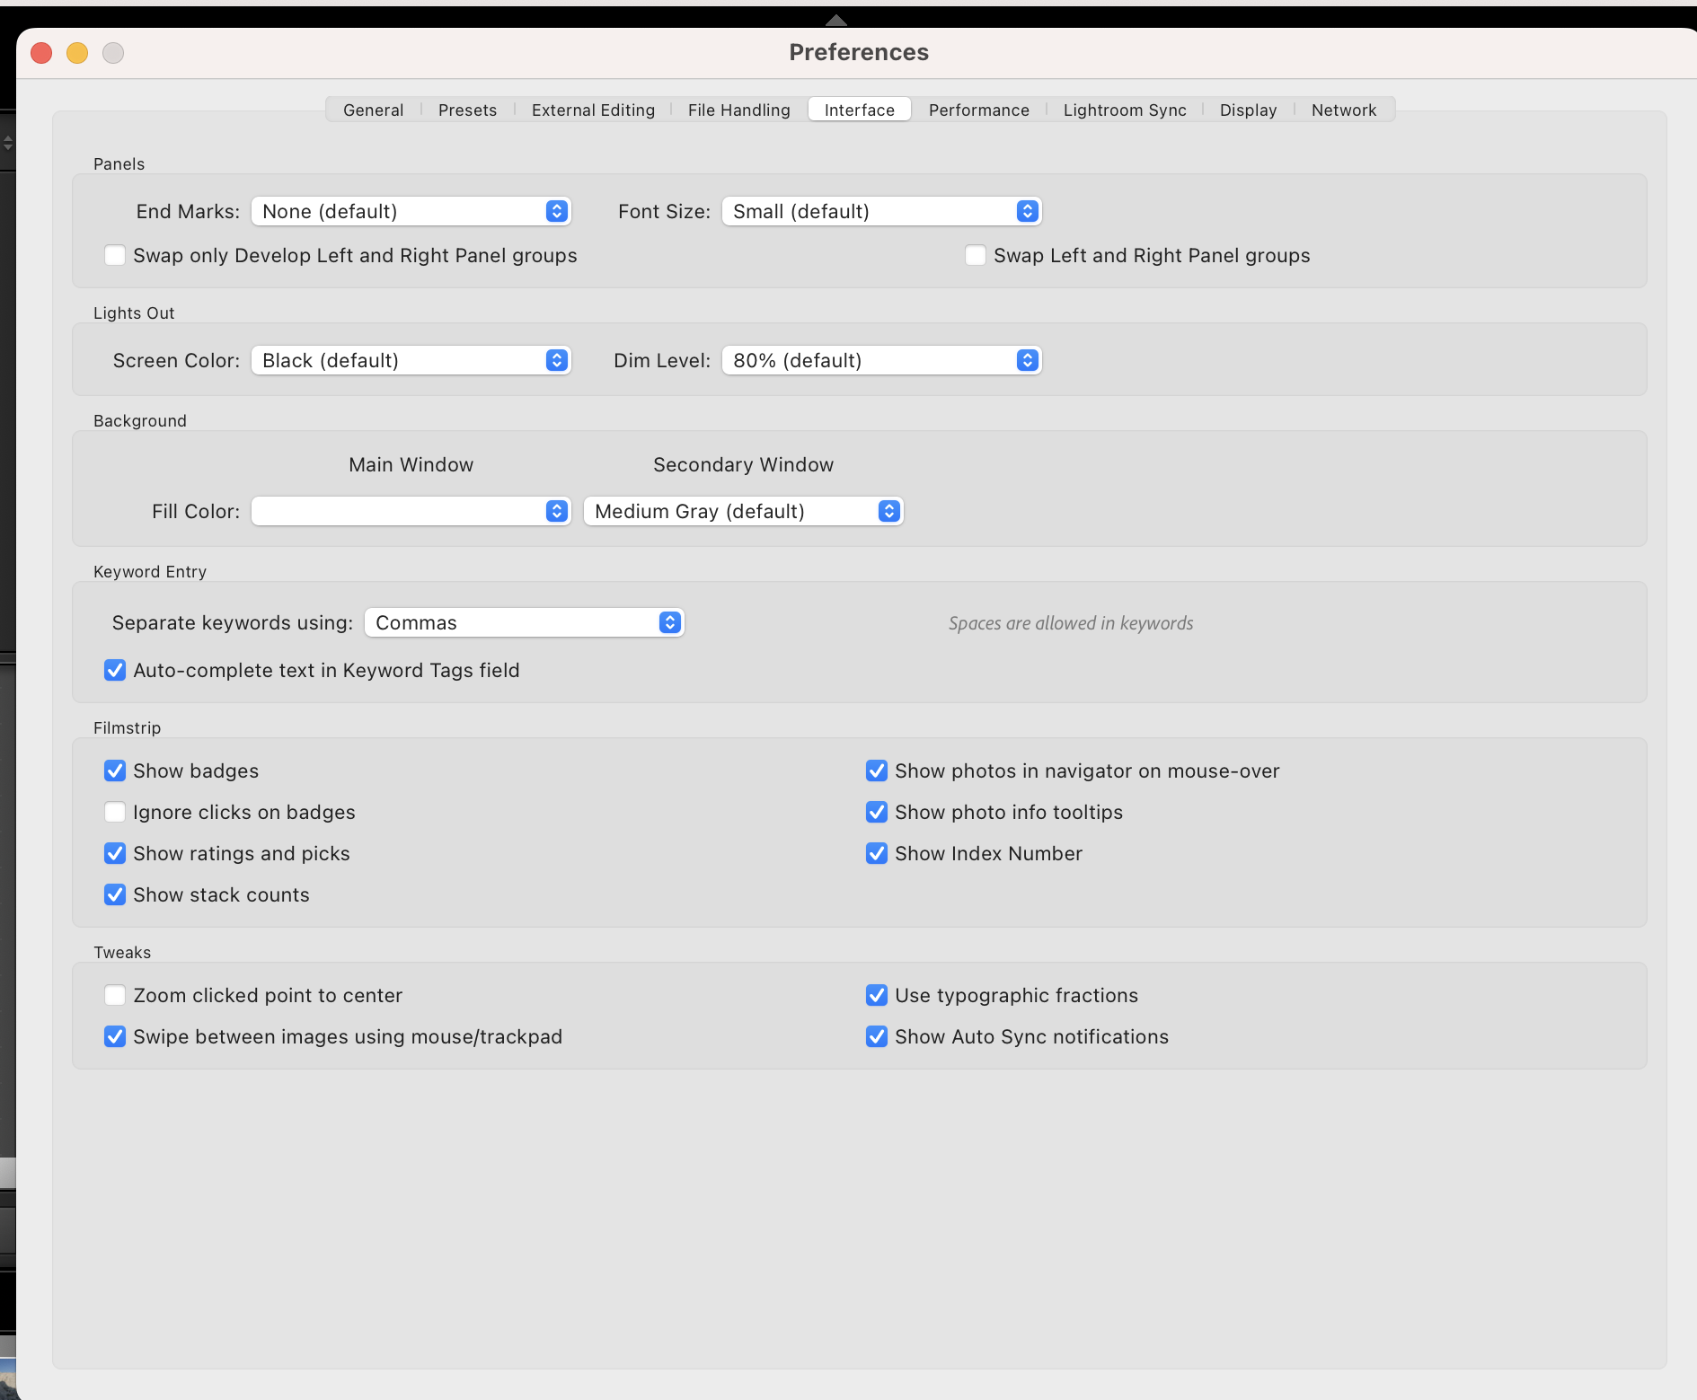Open the Separate keywords using dropdown

click(x=524, y=622)
